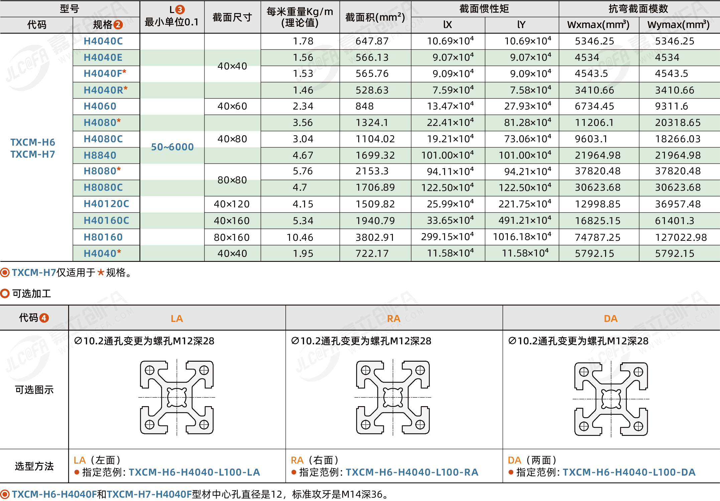Click the 抗弯截面模数 header

click(638, 9)
